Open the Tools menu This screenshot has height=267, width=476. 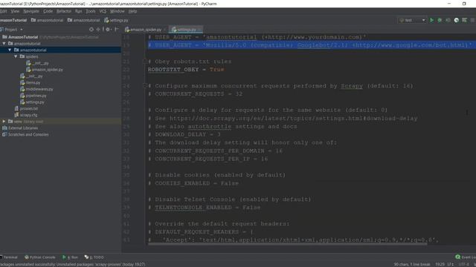click(x=91, y=11)
